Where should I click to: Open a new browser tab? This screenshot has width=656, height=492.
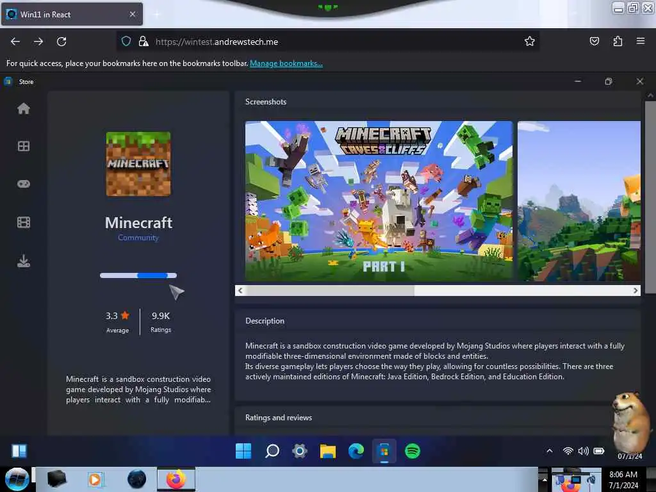coord(156,14)
